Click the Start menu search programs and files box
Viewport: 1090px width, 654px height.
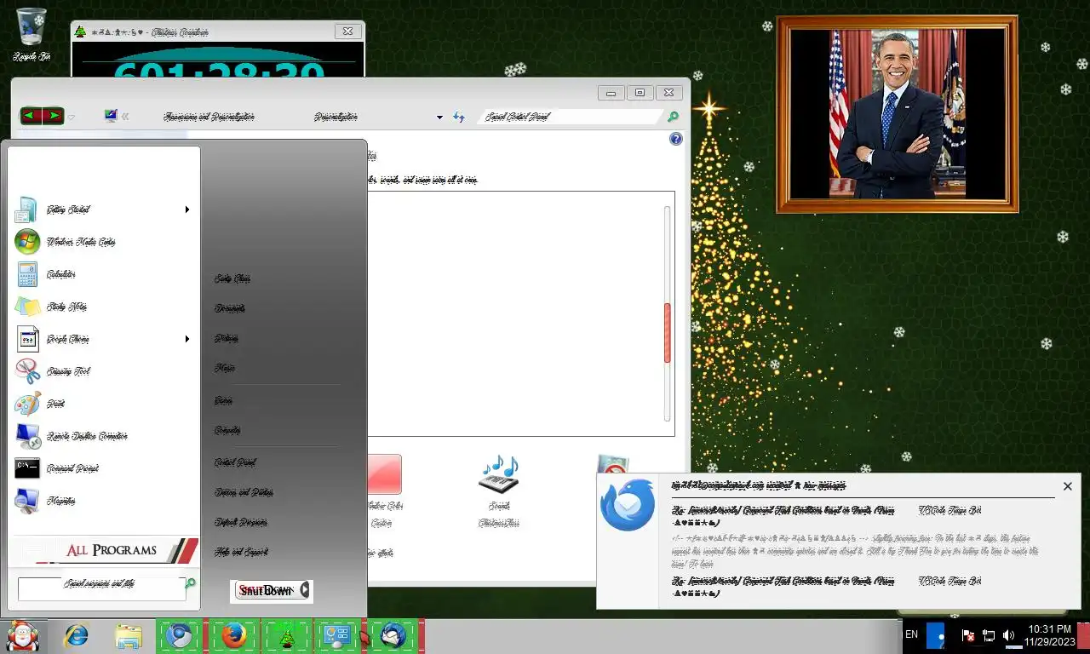100,588
